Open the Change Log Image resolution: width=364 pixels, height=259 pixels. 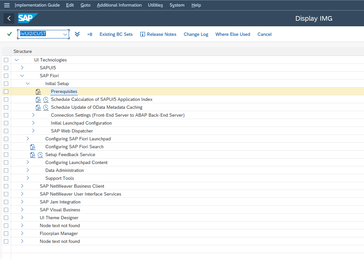[x=196, y=35]
